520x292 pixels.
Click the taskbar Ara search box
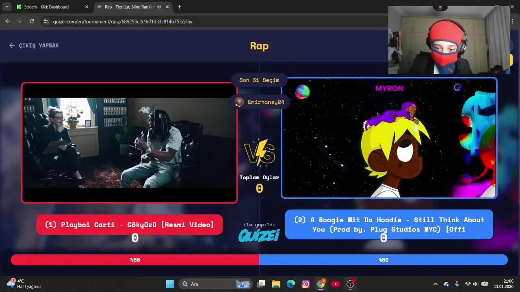215,284
